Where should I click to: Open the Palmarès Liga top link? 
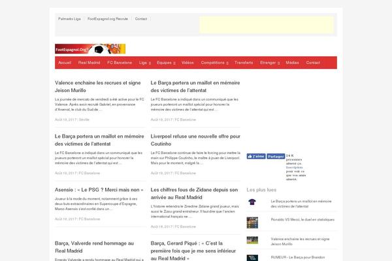coord(69,19)
